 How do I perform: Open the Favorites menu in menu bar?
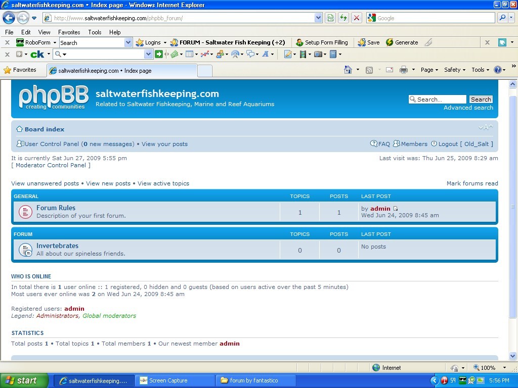click(69, 32)
